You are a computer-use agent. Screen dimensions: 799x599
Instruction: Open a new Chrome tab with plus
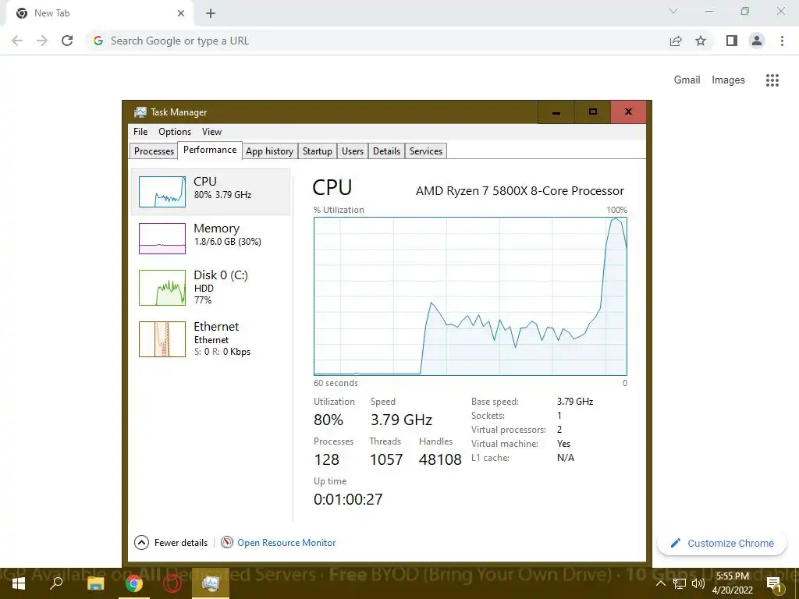pyautogui.click(x=211, y=13)
